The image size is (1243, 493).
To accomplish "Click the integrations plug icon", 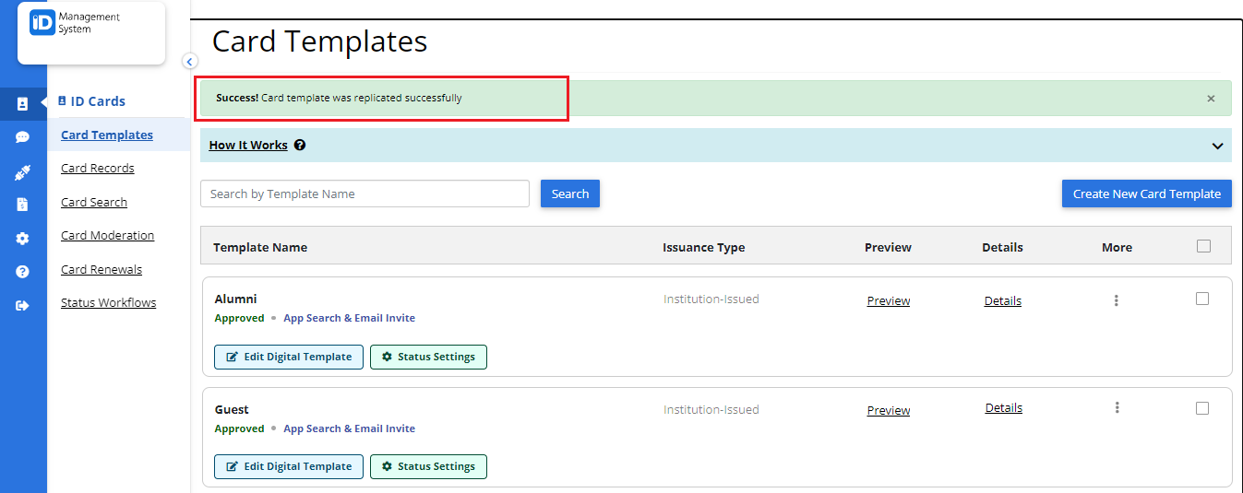I will pos(22,172).
